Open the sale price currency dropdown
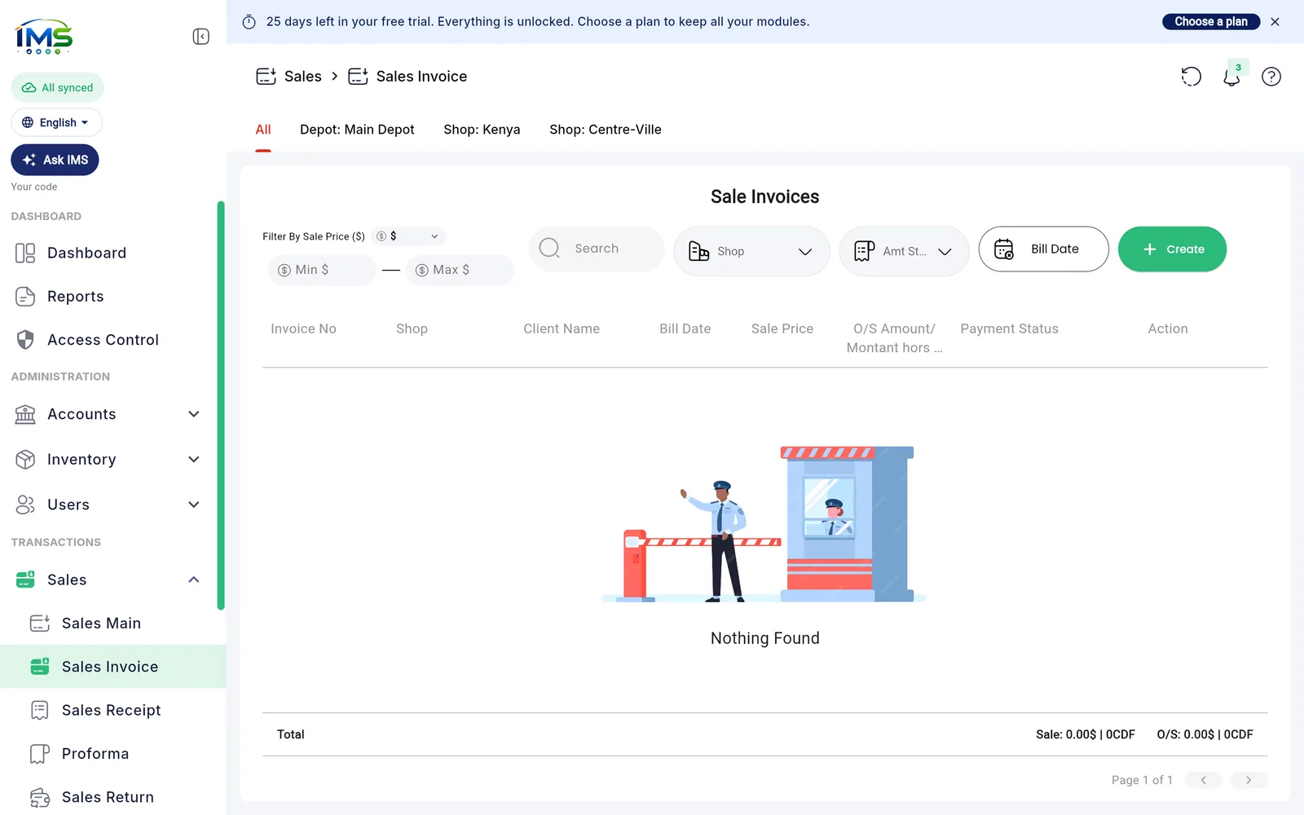Viewport: 1304px width, 815px height. click(x=408, y=236)
